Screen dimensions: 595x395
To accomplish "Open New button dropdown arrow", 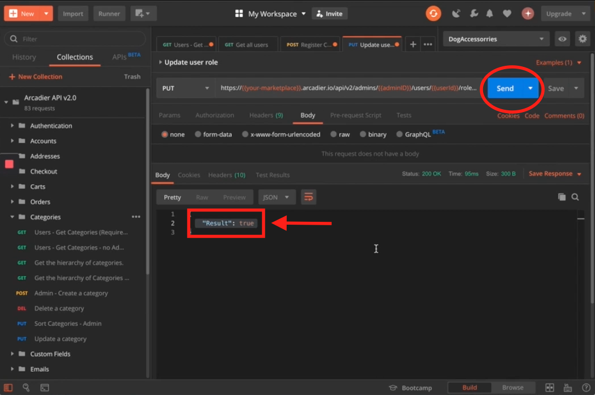I will 46,14.
